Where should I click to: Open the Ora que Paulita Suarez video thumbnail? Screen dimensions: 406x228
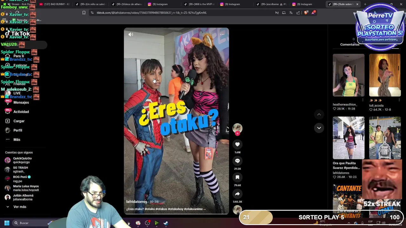[x=349, y=138]
